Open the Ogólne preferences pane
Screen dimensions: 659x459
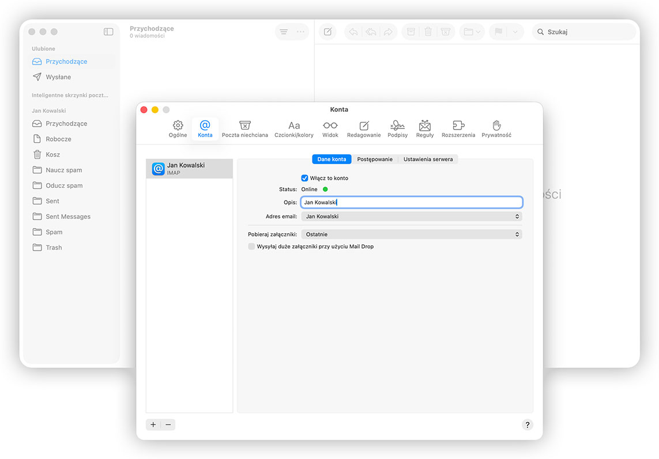click(178, 128)
